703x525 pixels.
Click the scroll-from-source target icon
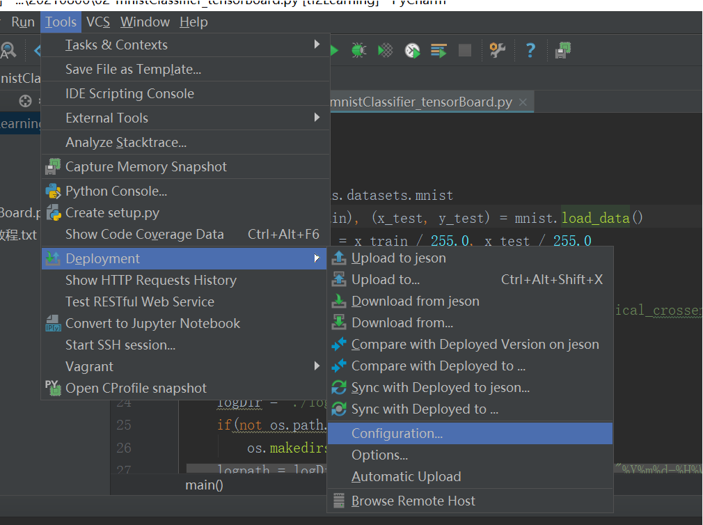pos(25,101)
